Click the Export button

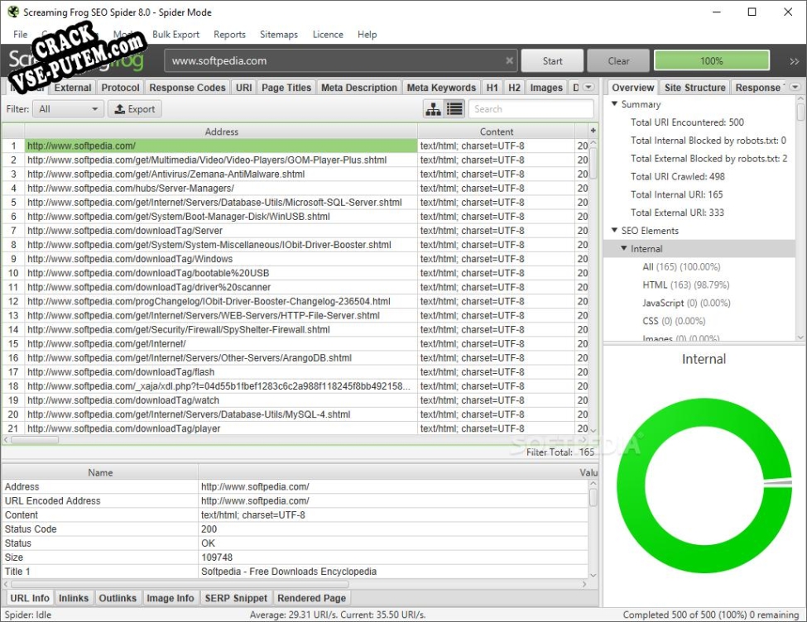[x=135, y=109]
